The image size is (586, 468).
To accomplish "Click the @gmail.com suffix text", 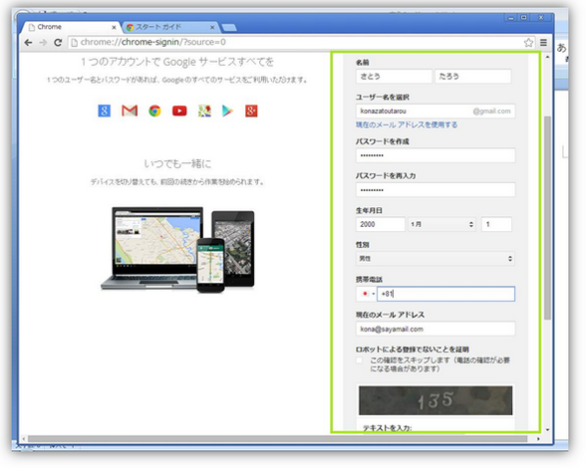I will pos(491,111).
